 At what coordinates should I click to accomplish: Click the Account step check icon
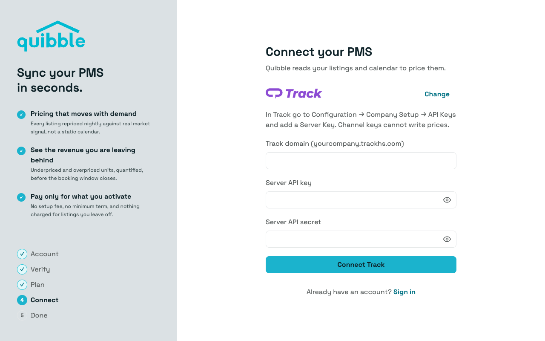[22, 254]
